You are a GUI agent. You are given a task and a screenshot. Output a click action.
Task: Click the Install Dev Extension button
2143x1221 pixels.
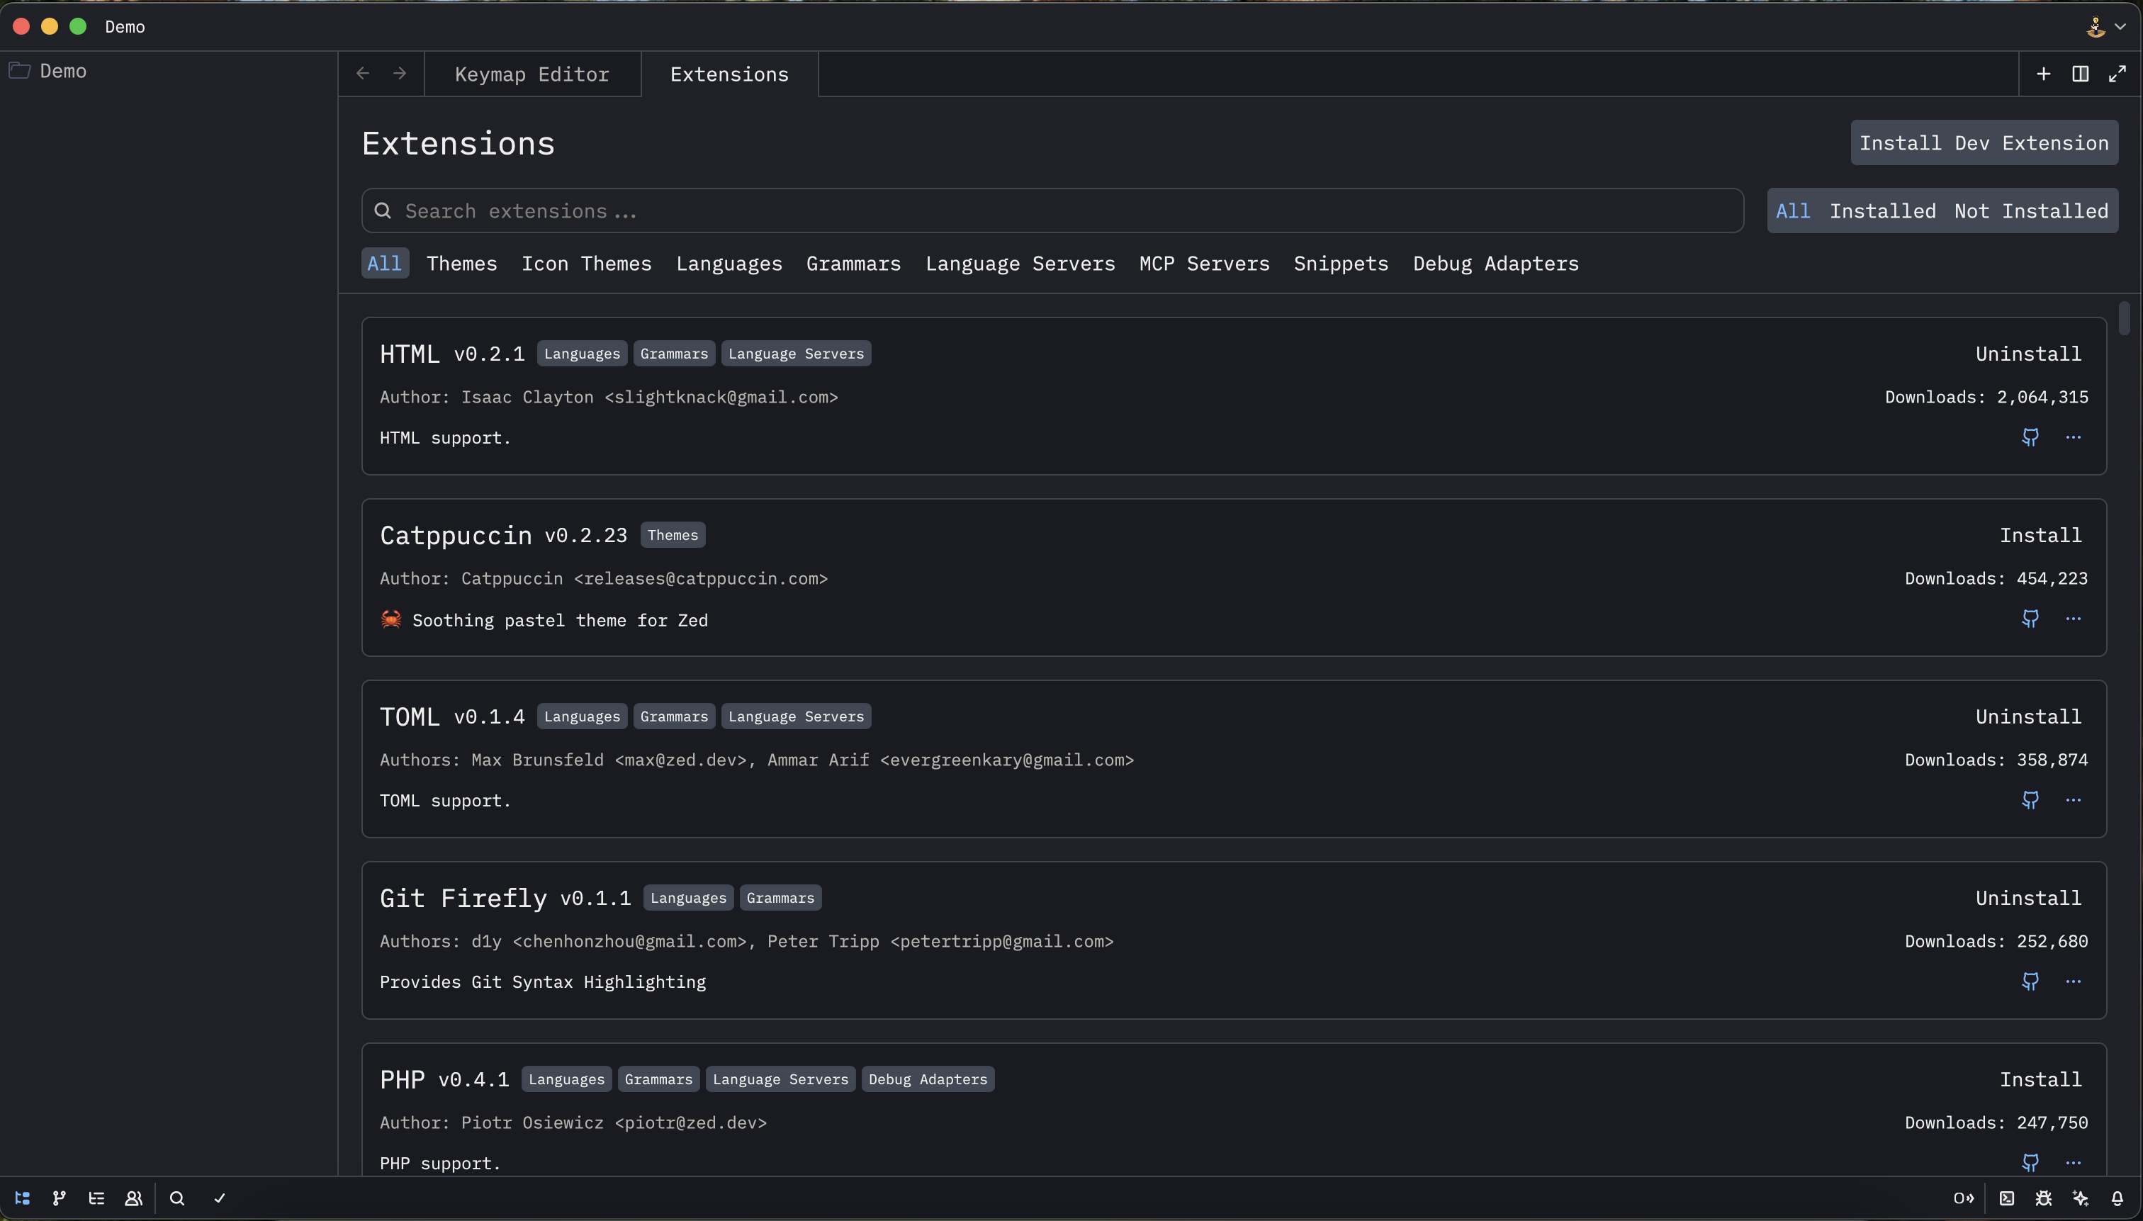pyautogui.click(x=1984, y=142)
